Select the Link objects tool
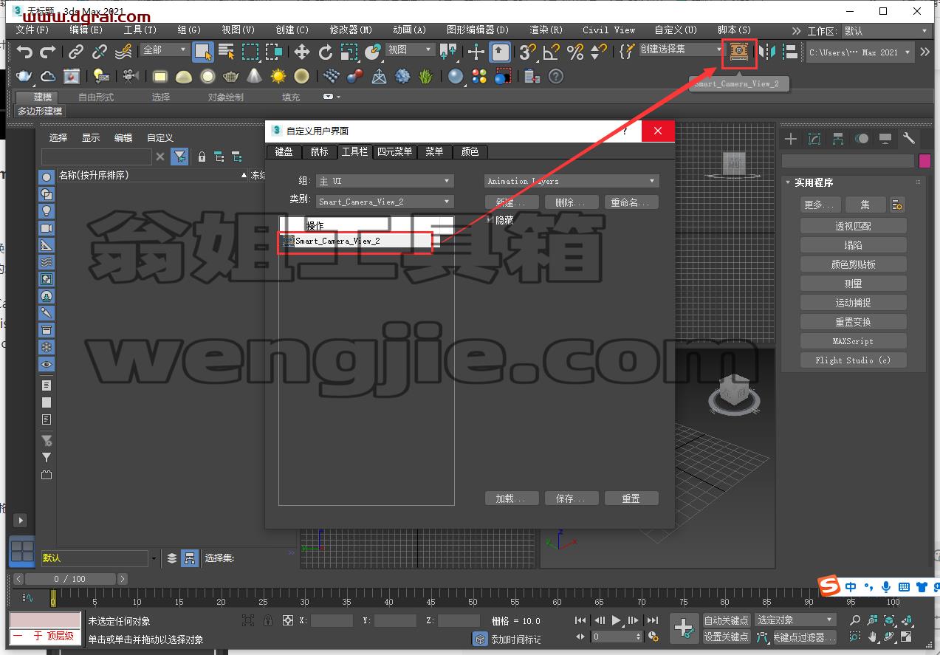This screenshot has width=940, height=655. (75, 52)
